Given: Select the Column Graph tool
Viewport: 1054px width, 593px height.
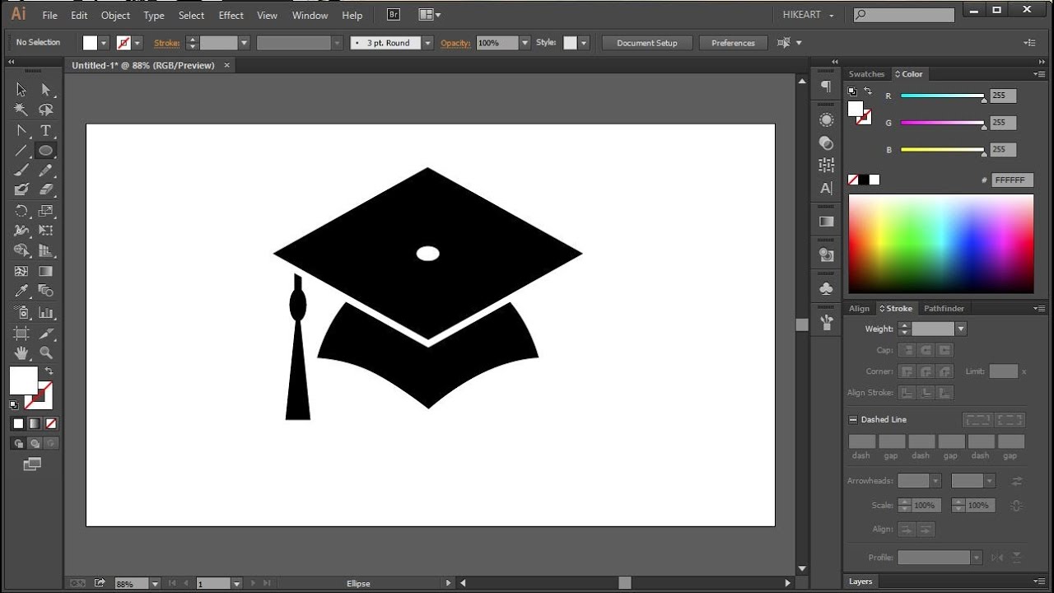Looking at the screenshot, I should (46, 312).
